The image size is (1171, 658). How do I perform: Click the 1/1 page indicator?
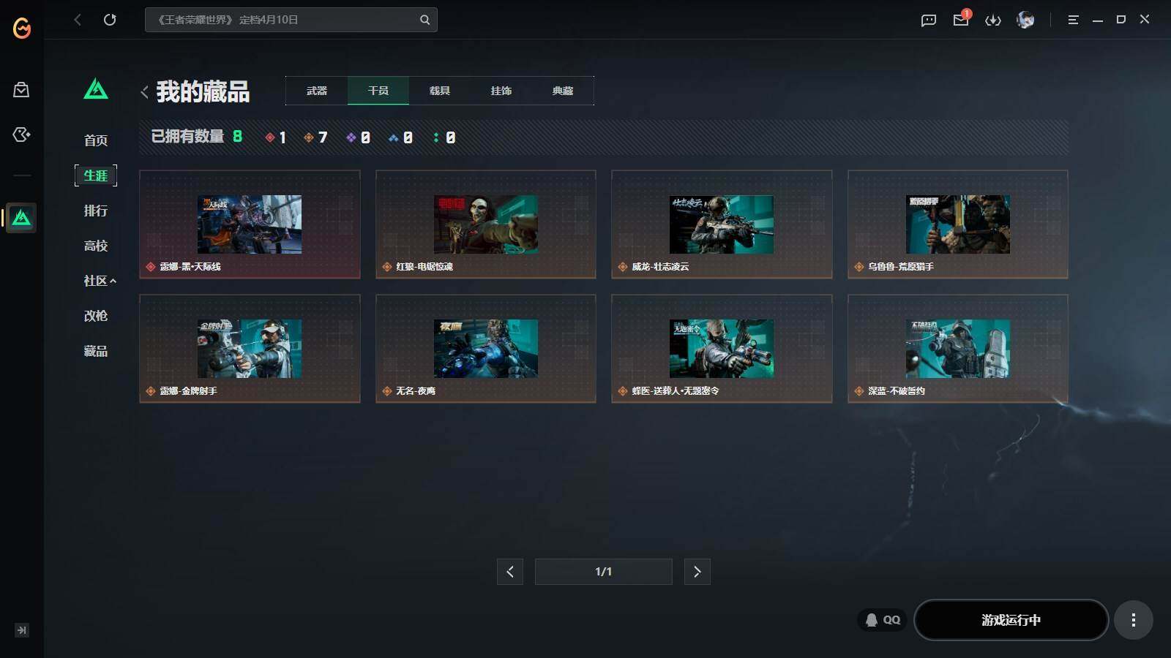click(604, 572)
